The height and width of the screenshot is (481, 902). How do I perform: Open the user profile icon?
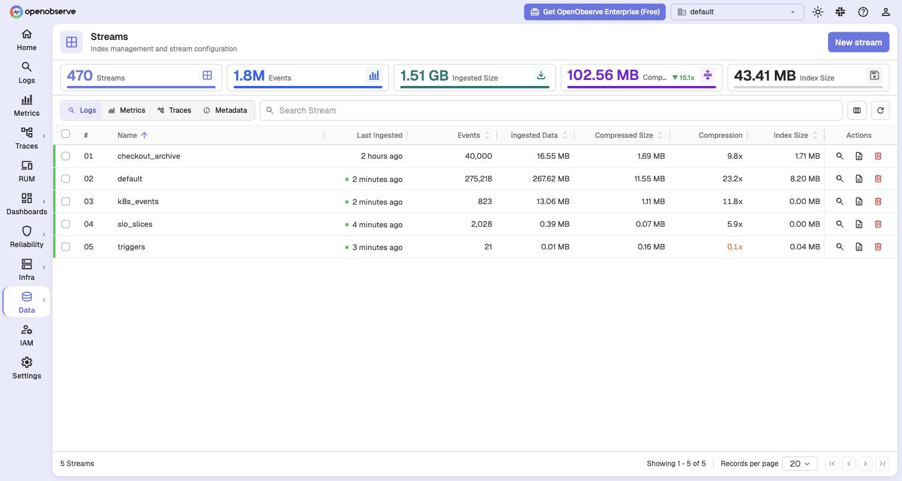coord(886,12)
